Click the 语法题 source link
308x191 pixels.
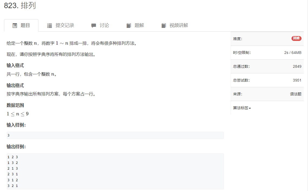point(296,94)
